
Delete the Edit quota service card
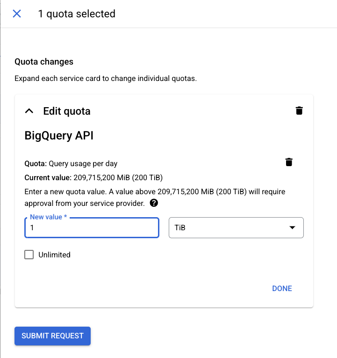click(299, 111)
